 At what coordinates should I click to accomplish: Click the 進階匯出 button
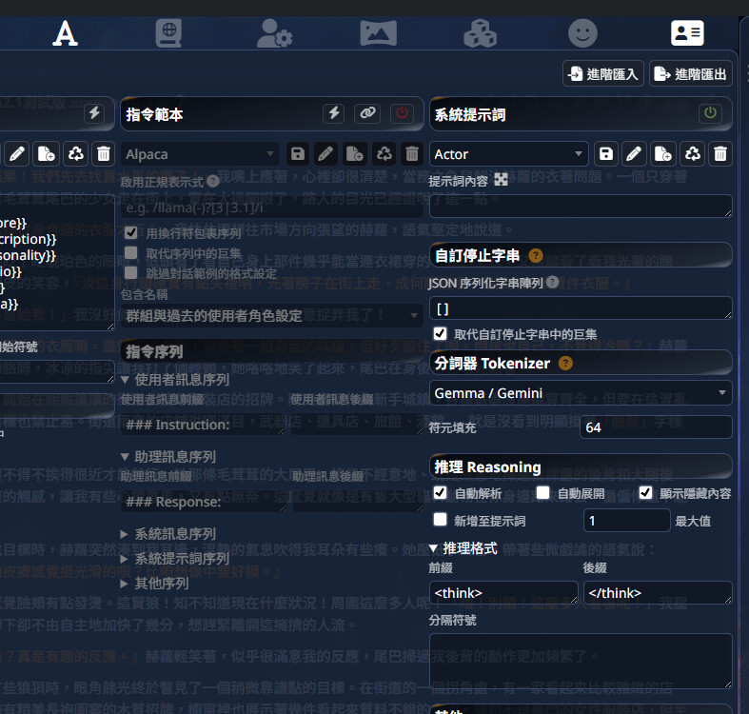pyautogui.click(x=691, y=74)
